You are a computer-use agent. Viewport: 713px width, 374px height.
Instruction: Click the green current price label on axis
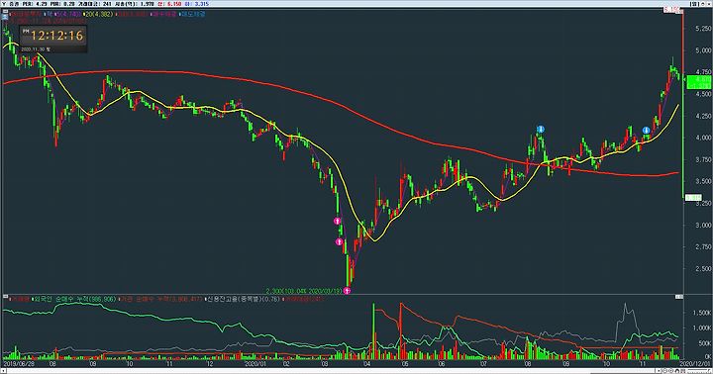coord(698,82)
